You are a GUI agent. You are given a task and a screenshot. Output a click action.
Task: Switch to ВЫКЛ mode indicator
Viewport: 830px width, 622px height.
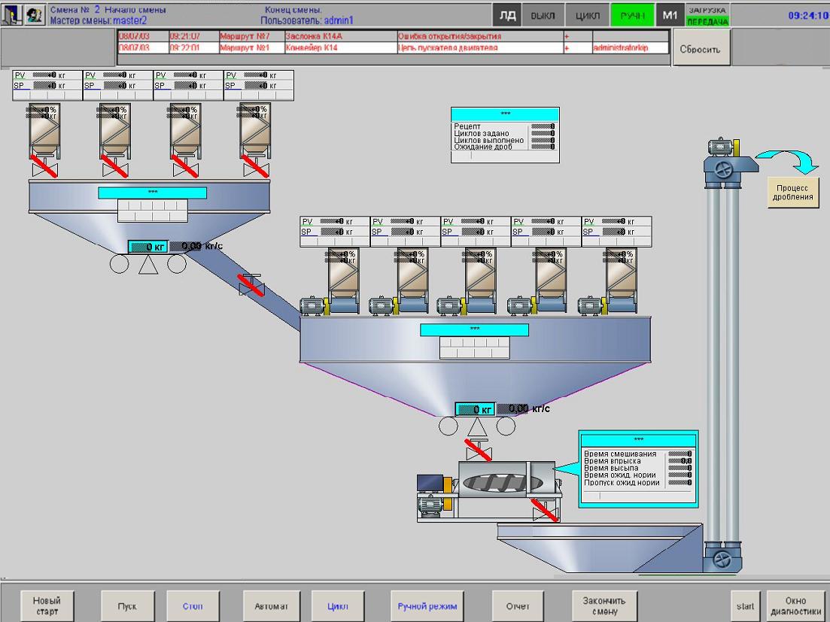tap(543, 16)
